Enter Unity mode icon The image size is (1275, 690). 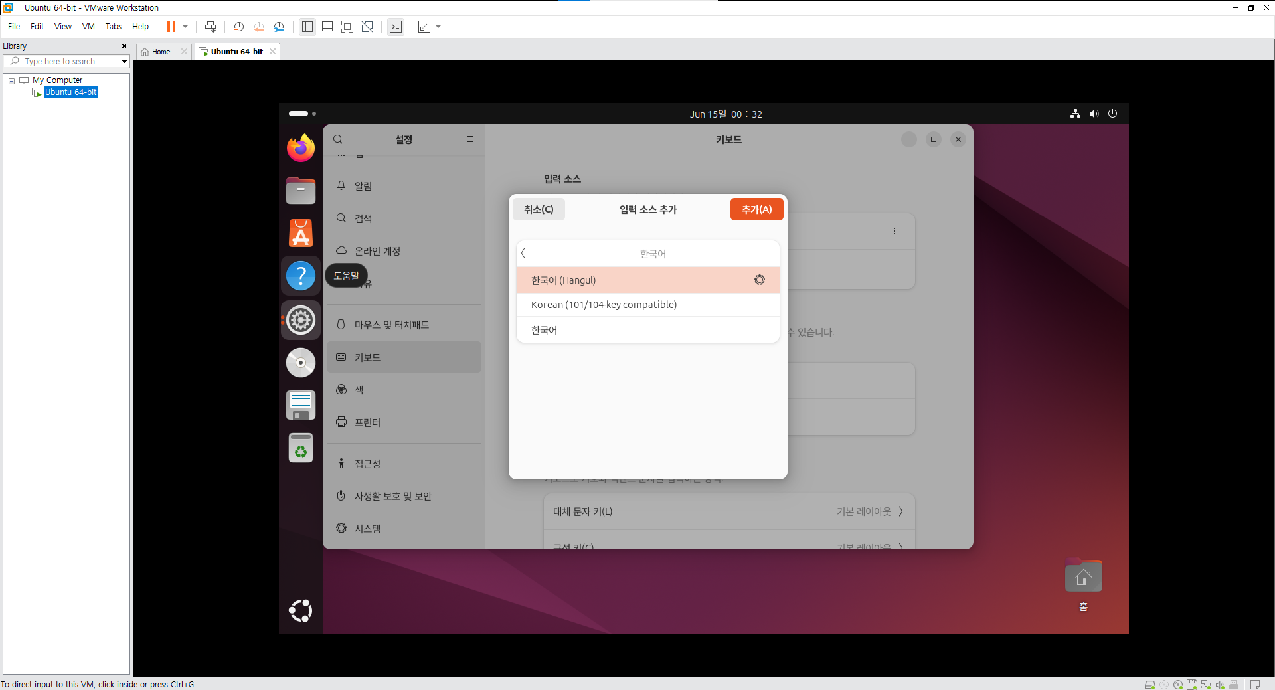[367, 27]
